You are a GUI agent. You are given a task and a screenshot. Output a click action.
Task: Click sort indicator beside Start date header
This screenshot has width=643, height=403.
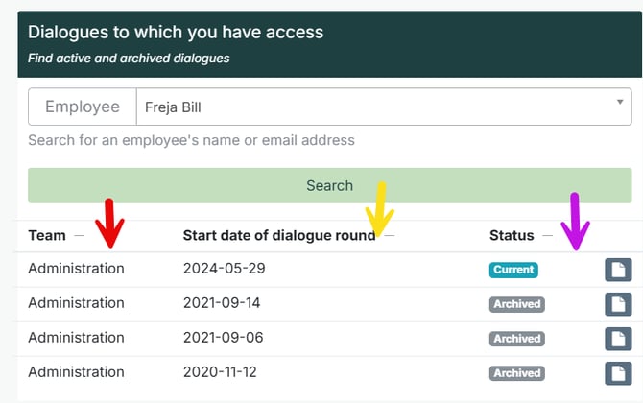(x=390, y=236)
